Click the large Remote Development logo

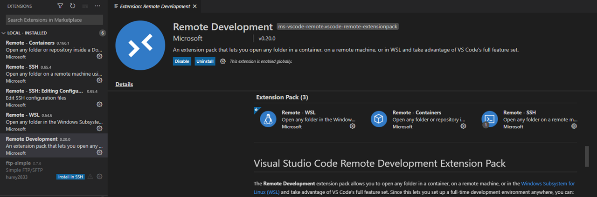[x=140, y=45]
